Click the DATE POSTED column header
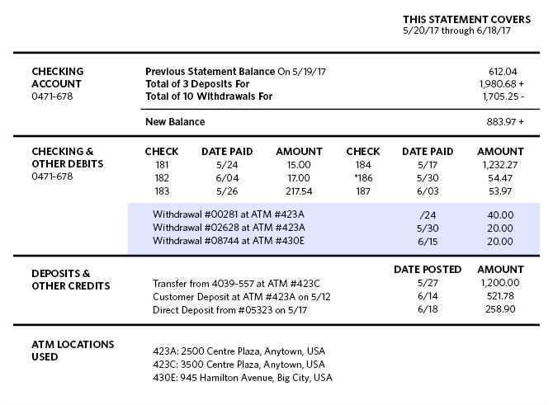This screenshot has height=405, width=553. pyautogui.click(x=428, y=270)
